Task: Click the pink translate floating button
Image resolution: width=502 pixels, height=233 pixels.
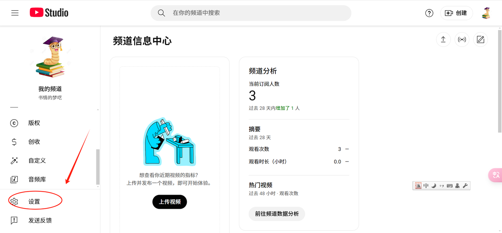Action: pyautogui.click(x=495, y=175)
